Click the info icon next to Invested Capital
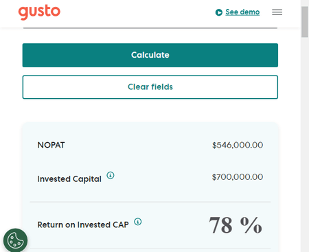Viewport: 309px width, 252px height. tap(111, 175)
